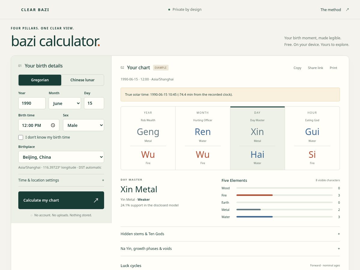Expand Time & location settings plus icon
The height and width of the screenshot is (270, 360).
[103, 180]
